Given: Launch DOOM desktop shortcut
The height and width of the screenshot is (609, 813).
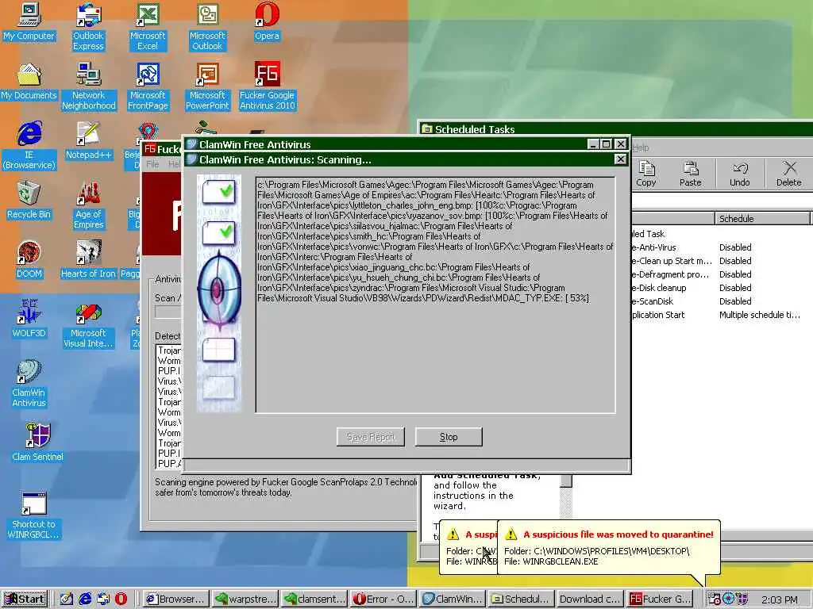Looking at the screenshot, I should pos(29,260).
